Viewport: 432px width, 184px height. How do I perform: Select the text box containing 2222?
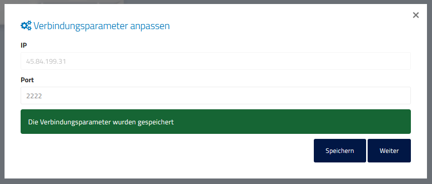(216, 96)
